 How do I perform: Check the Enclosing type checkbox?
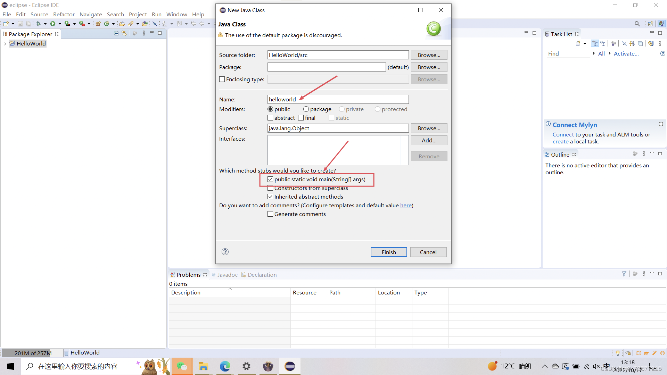click(222, 79)
